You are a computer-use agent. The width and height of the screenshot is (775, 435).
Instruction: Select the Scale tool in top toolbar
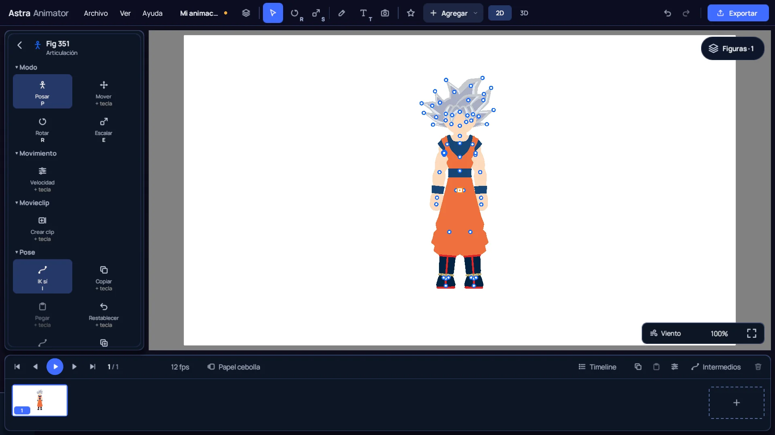[316, 13]
